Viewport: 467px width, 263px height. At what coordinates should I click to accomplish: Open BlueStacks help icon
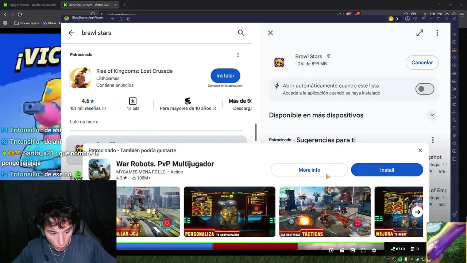pyautogui.click(x=415, y=19)
